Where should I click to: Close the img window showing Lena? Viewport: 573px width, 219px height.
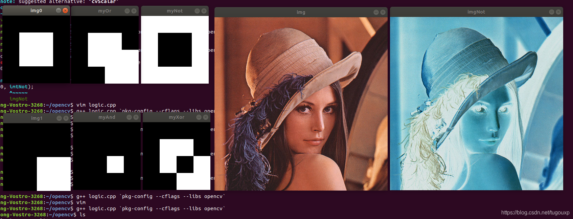[383, 12]
